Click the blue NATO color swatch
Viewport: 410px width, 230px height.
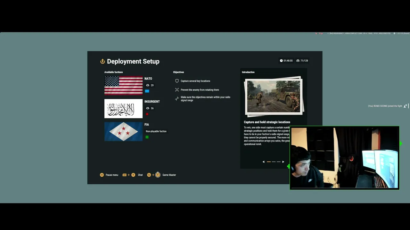tap(147, 91)
